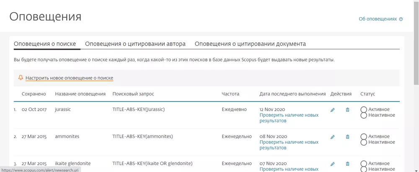
Task: Click query TITLE-ABS-KEY(ammonites)
Action: (143, 136)
